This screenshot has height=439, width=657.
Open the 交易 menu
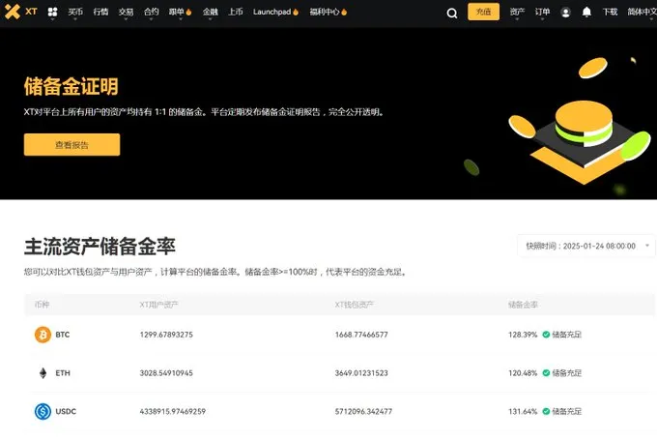(x=126, y=12)
